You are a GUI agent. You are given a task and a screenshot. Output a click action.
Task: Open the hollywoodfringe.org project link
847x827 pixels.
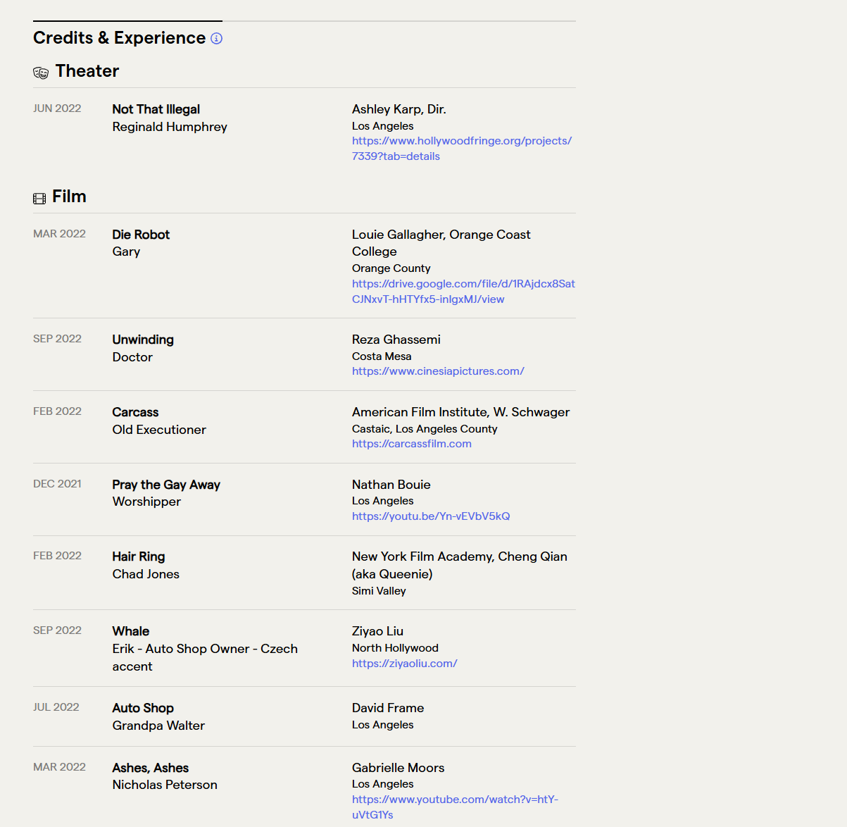pos(462,149)
